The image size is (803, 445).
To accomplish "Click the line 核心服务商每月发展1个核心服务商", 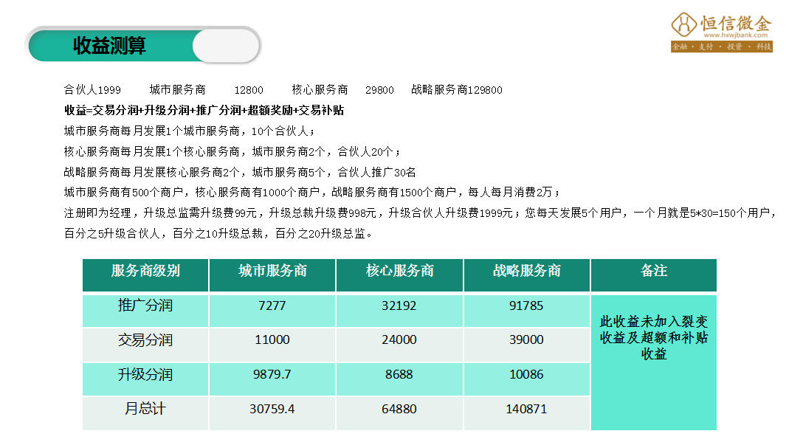I will coord(232,151).
